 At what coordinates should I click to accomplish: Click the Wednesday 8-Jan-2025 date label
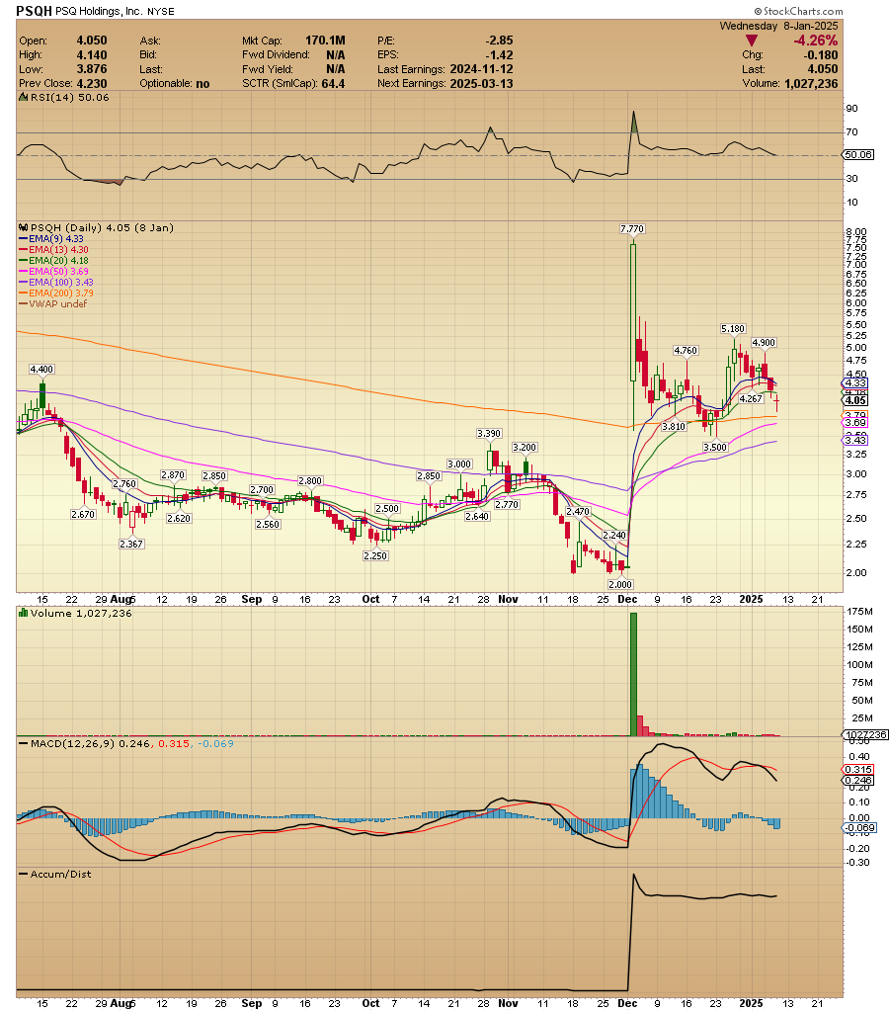pos(778,26)
